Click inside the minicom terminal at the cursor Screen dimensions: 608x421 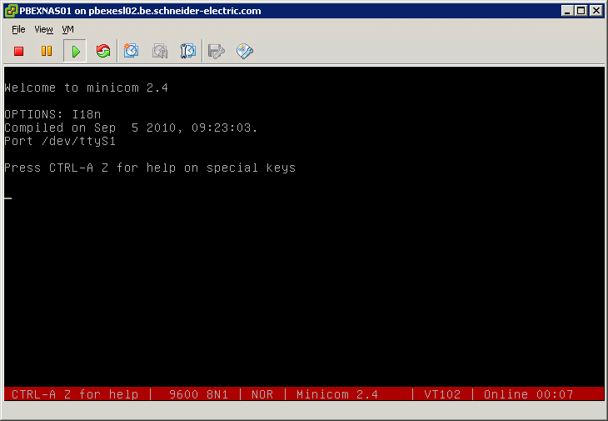click(x=8, y=198)
